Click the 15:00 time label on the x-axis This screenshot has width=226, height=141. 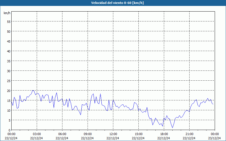pyautogui.click(x=138, y=134)
